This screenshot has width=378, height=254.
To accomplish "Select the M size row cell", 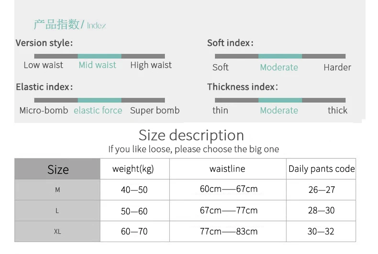I will (x=57, y=190).
